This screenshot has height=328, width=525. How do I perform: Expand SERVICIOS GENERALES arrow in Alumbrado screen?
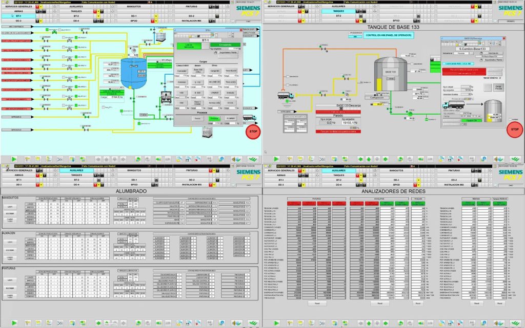[x=55, y=170]
